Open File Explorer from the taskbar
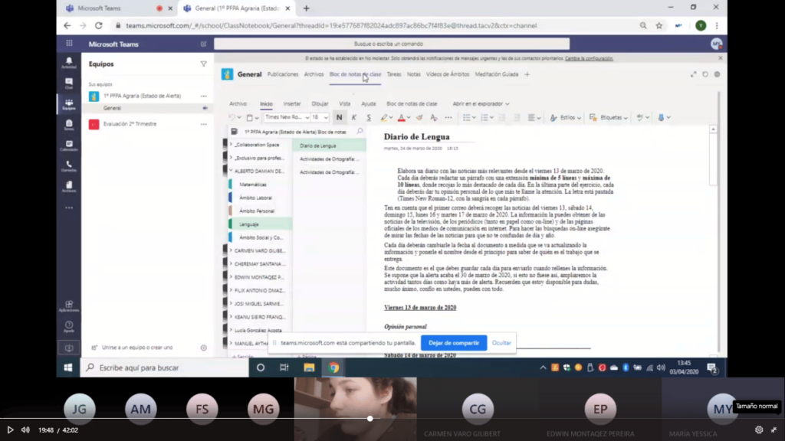This screenshot has height=441, width=785. pyautogui.click(x=309, y=367)
